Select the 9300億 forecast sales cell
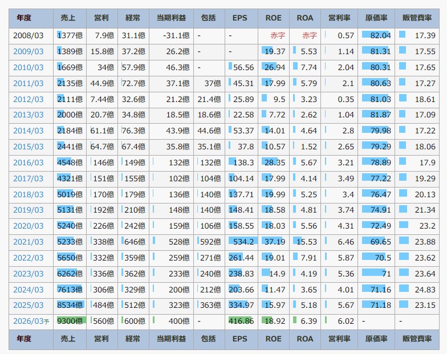The height and width of the screenshot is (354, 447). 70,322
